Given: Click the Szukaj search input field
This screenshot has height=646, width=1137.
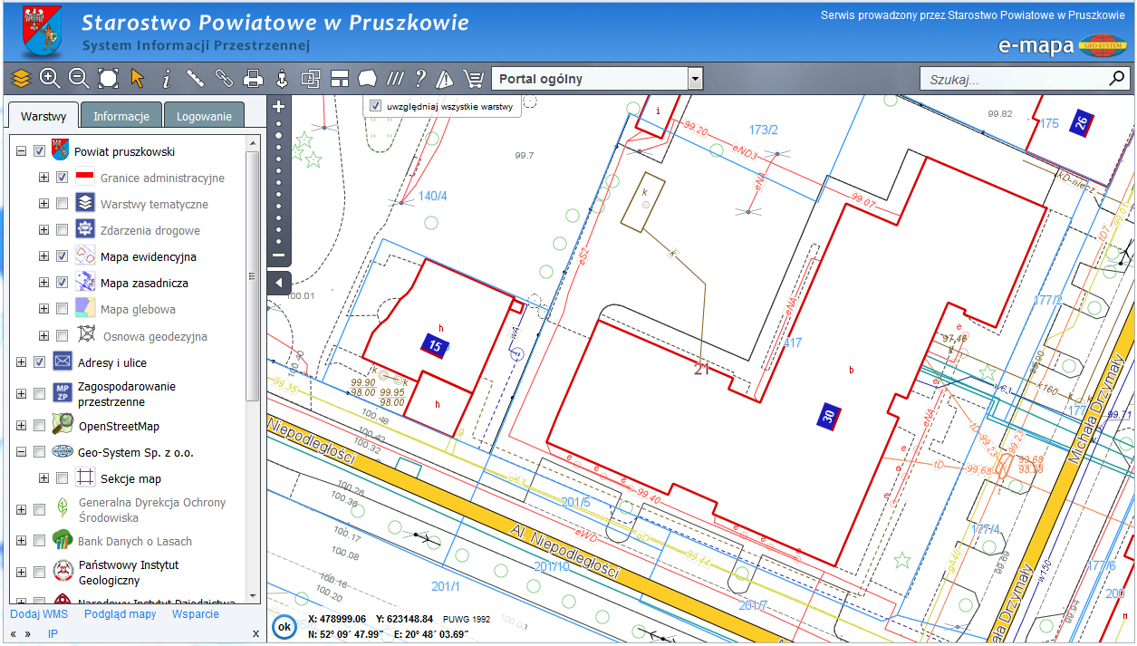Looking at the screenshot, I should click(1012, 79).
